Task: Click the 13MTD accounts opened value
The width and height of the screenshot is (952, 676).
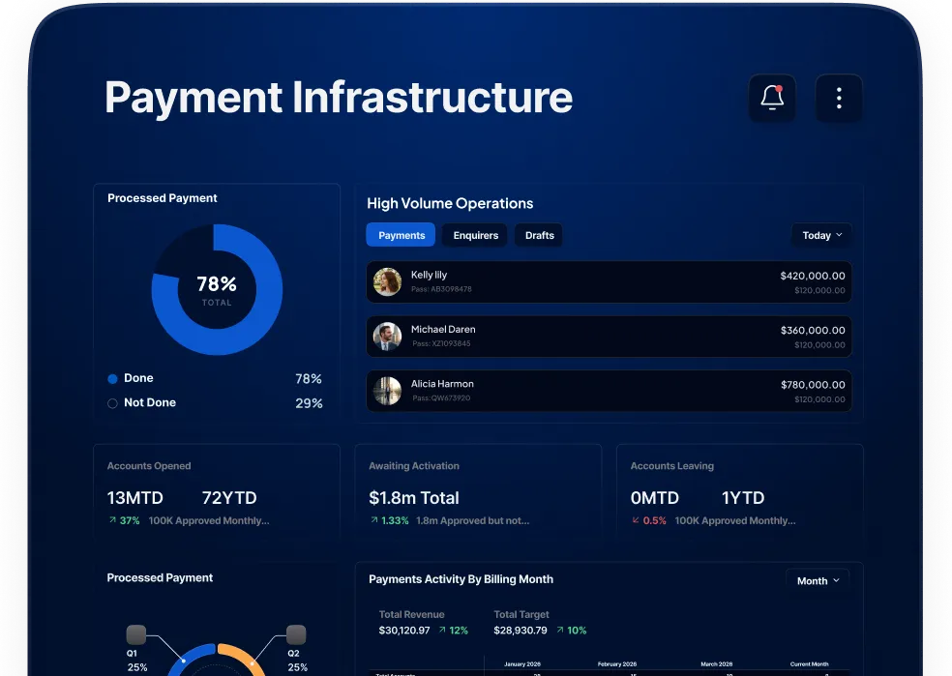Action: coord(134,498)
